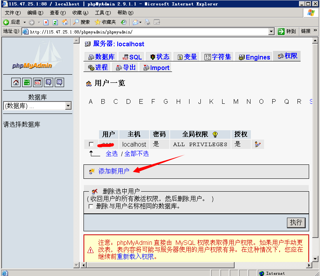This screenshot has width=320, height=276.
Task: Click the phpMyAdmin logo
Action: [38, 55]
